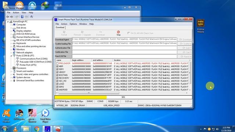Click volume icon in system tray
This screenshot has width=235, height=132.
(x=218, y=129)
